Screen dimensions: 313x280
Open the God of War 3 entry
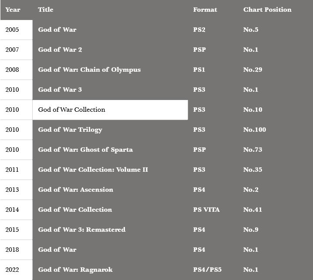(60, 90)
